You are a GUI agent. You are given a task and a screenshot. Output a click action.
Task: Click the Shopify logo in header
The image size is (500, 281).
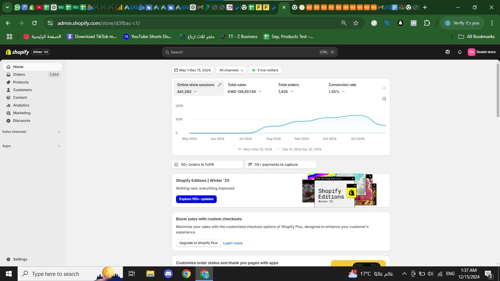(18, 52)
